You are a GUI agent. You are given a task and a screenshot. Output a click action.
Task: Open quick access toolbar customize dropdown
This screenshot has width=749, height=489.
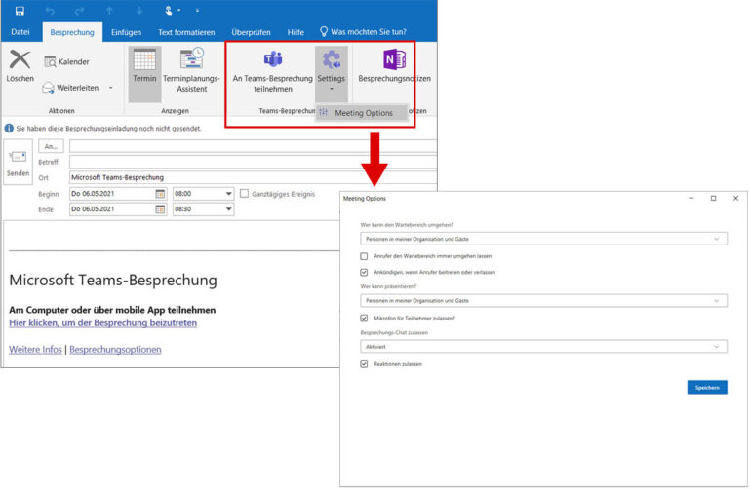(197, 11)
